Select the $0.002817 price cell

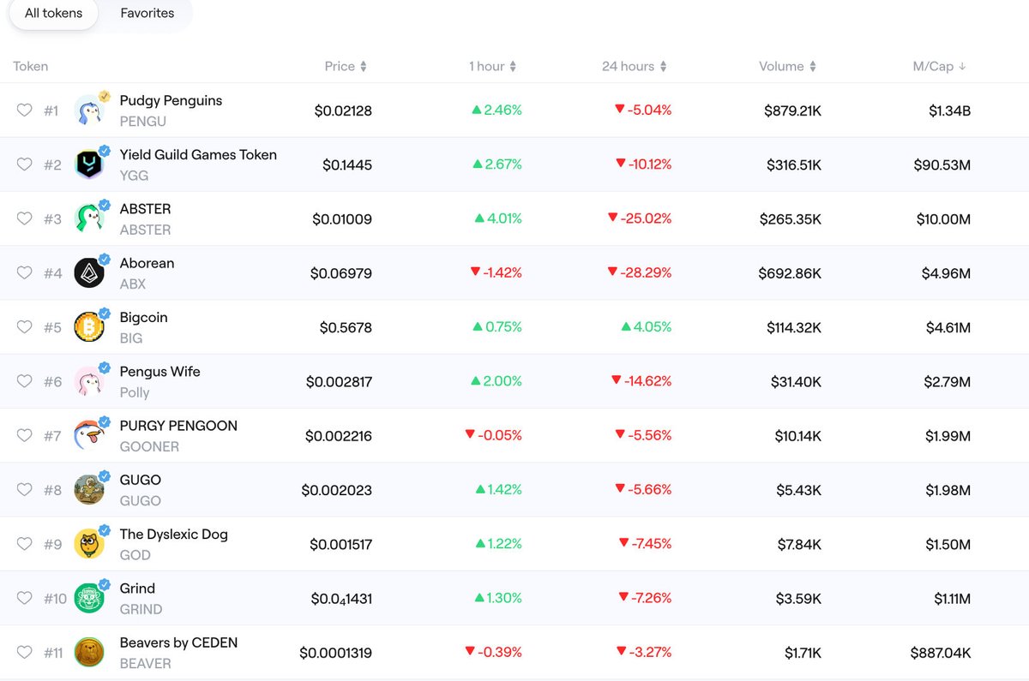[x=339, y=381]
